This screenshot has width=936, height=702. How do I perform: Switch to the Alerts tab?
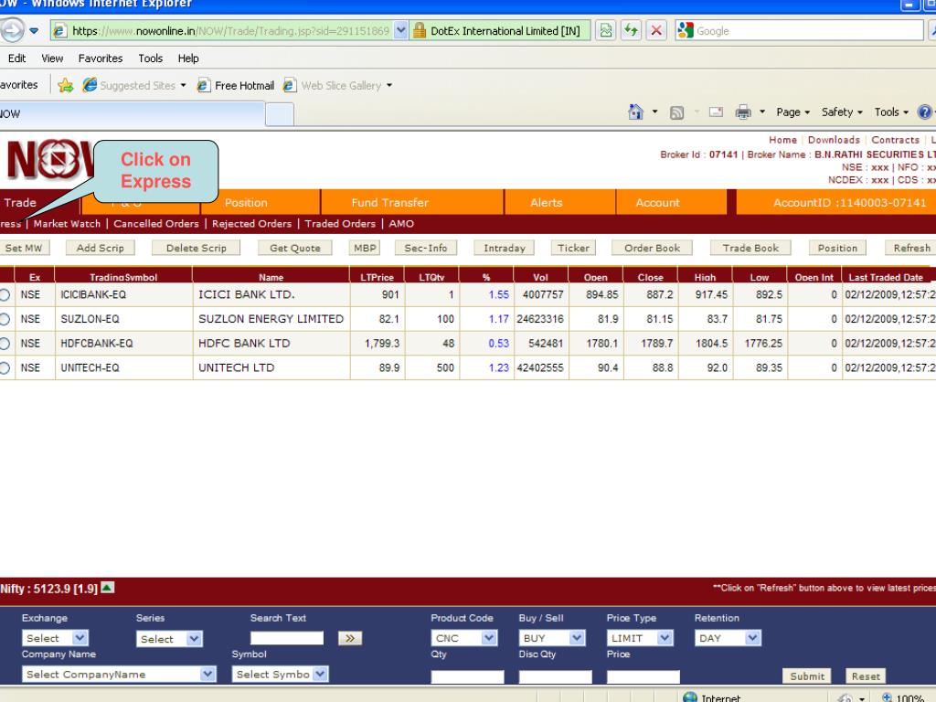coord(560,202)
